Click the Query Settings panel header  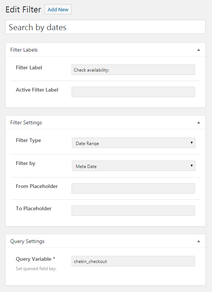point(105,241)
